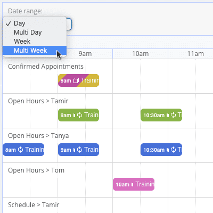Click the recurring icon on Tamir's 10:30am event

click(173, 115)
